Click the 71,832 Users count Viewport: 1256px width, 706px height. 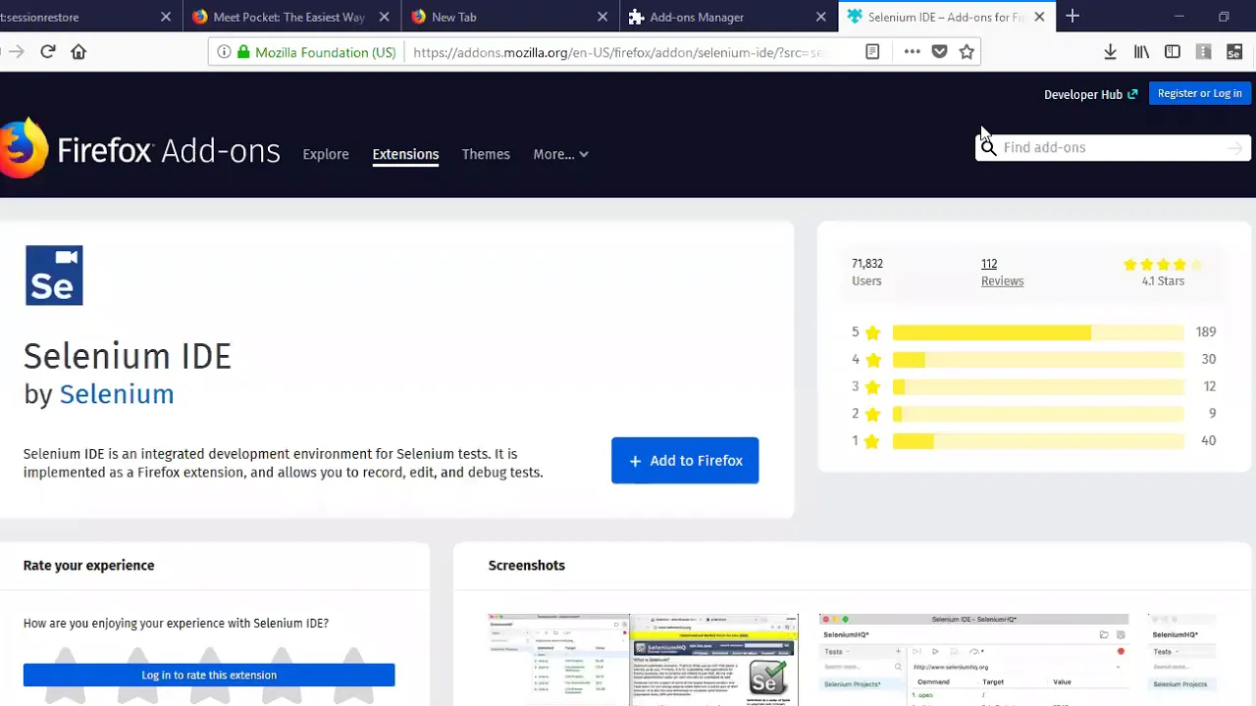(x=866, y=272)
